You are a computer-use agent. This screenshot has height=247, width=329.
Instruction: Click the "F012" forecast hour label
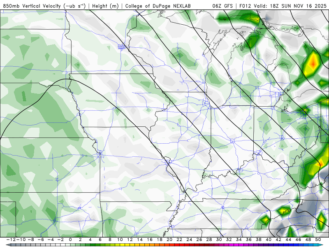click(x=246, y=6)
